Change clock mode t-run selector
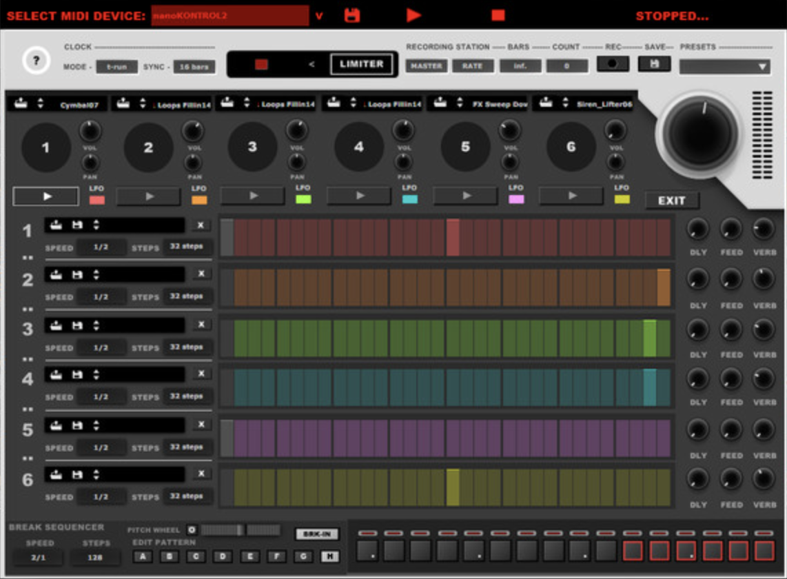The image size is (787, 579). 117,67
